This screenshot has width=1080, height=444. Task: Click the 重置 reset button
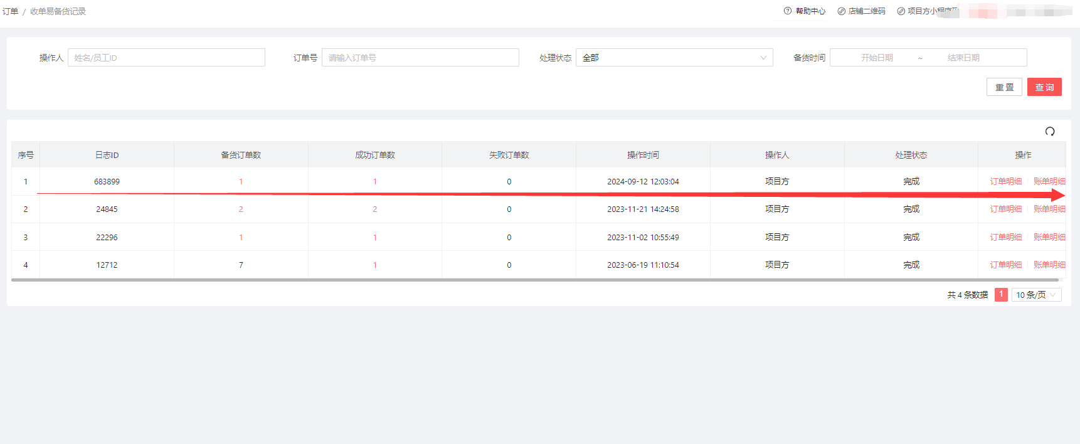pyautogui.click(x=1004, y=87)
